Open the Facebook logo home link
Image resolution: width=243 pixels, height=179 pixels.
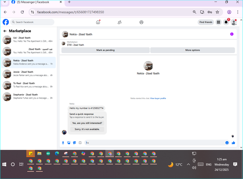pyautogui.click(x=6, y=22)
